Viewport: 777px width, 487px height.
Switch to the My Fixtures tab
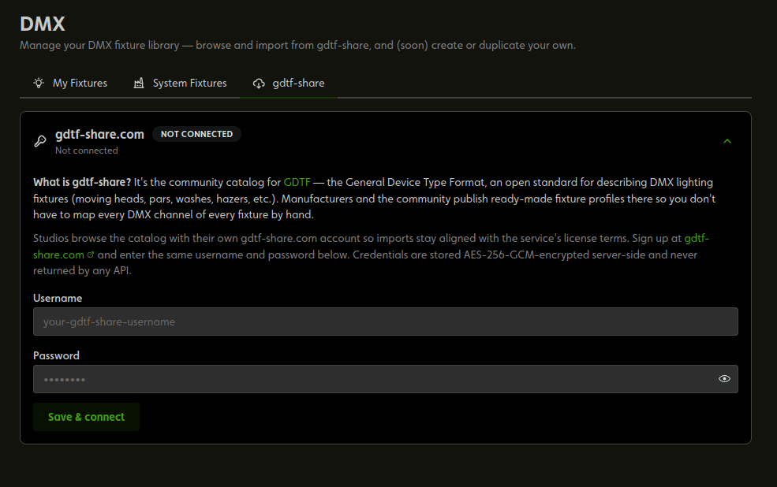[70, 84]
